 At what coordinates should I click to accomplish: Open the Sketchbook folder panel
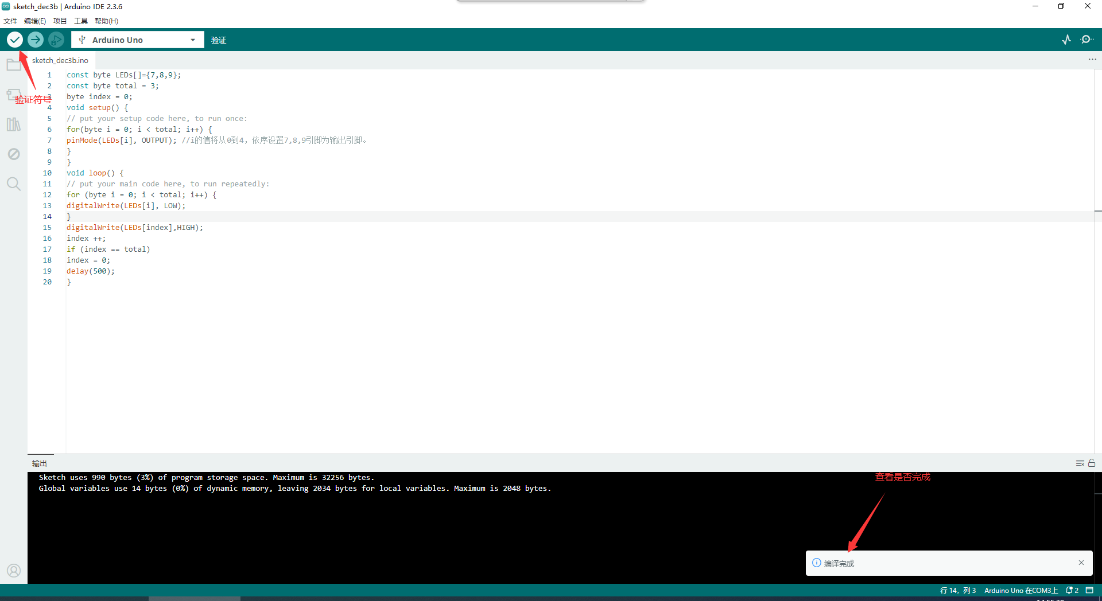[14, 65]
